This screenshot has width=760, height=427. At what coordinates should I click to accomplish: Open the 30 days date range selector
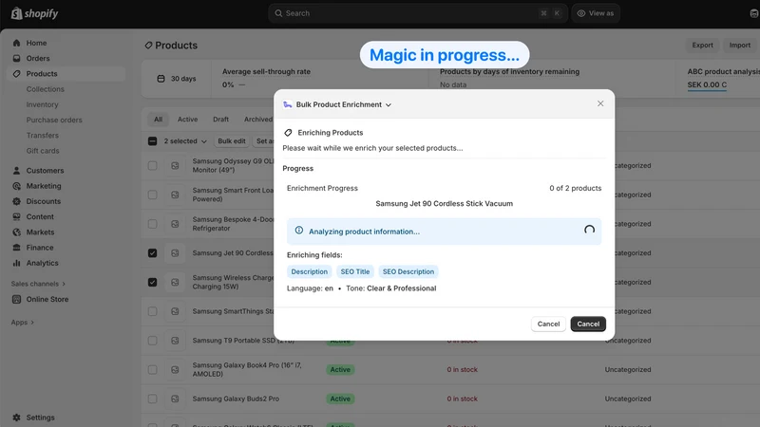177,79
